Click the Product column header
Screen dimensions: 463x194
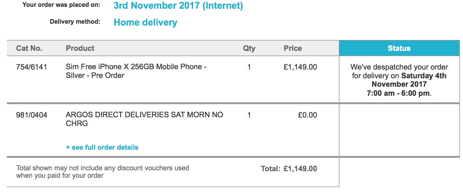point(80,48)
